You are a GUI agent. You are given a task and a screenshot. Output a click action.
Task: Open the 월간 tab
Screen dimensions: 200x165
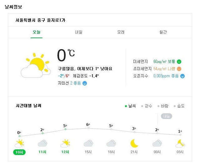coord(163,32)
